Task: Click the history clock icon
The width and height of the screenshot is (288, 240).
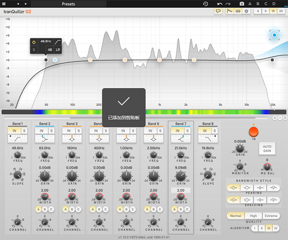Action: [x=206, y=4]
